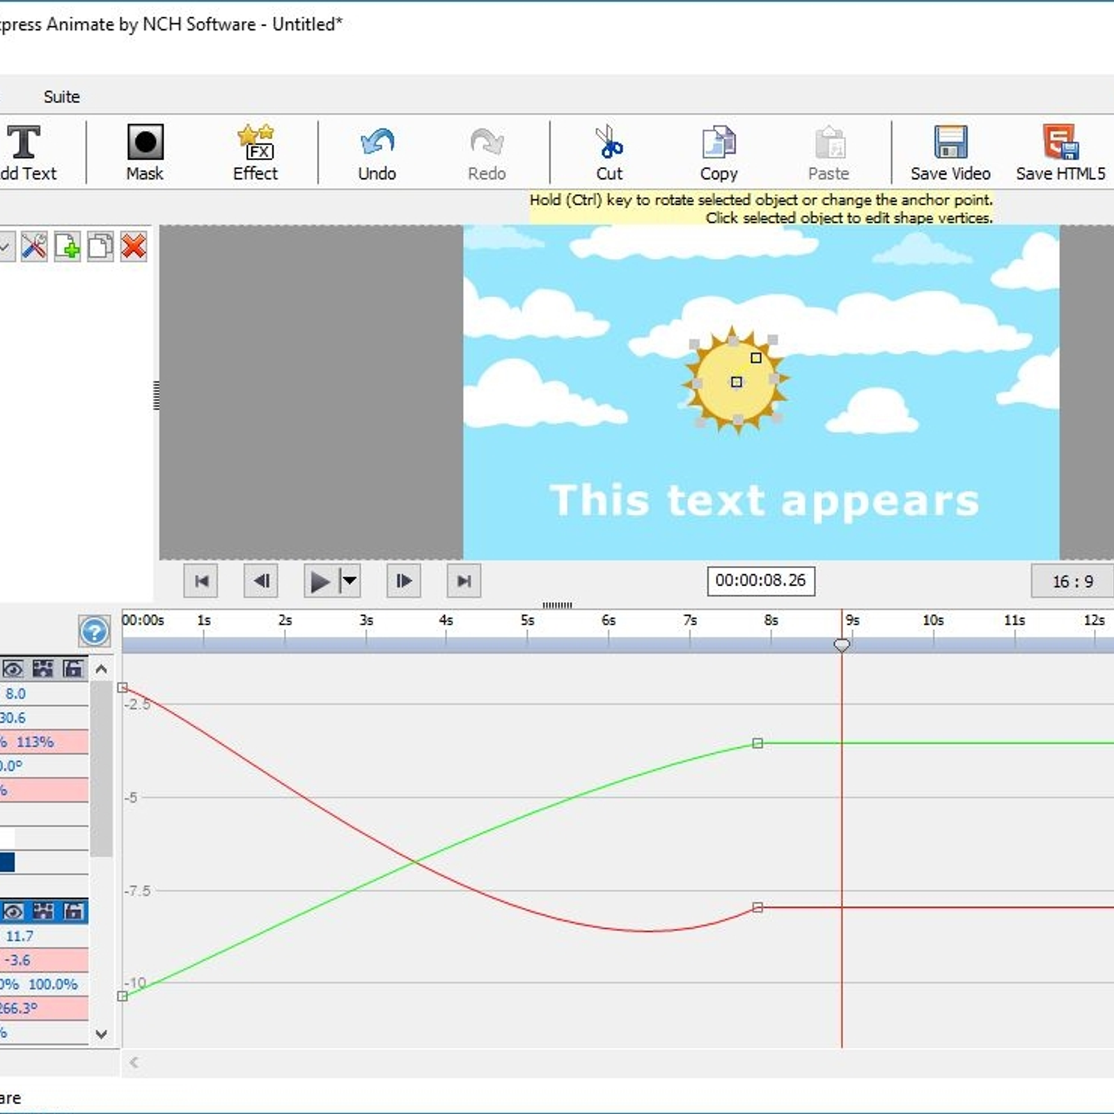Delete the composition with the red X icon

(x=134, y=247)
